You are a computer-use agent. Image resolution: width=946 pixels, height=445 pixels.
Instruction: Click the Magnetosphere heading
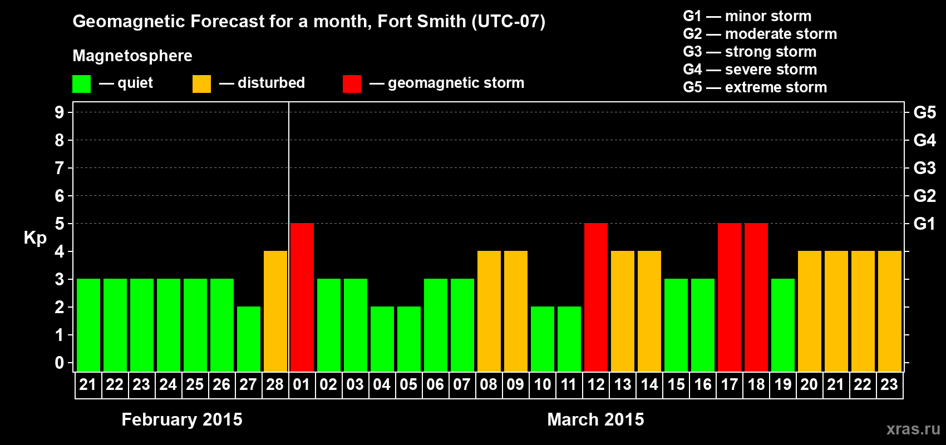132,56
